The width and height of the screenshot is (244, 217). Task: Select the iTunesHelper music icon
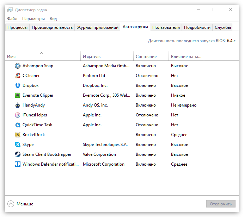[x=18, y=115]
